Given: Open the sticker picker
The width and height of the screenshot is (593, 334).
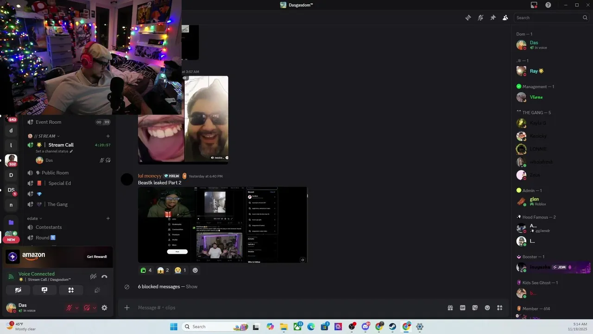Looking at the screenshot, I should tap(475, 308).
